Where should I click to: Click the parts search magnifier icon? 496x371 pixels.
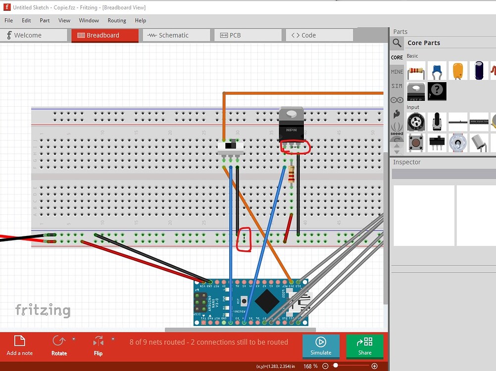click(x=397, y=43)
